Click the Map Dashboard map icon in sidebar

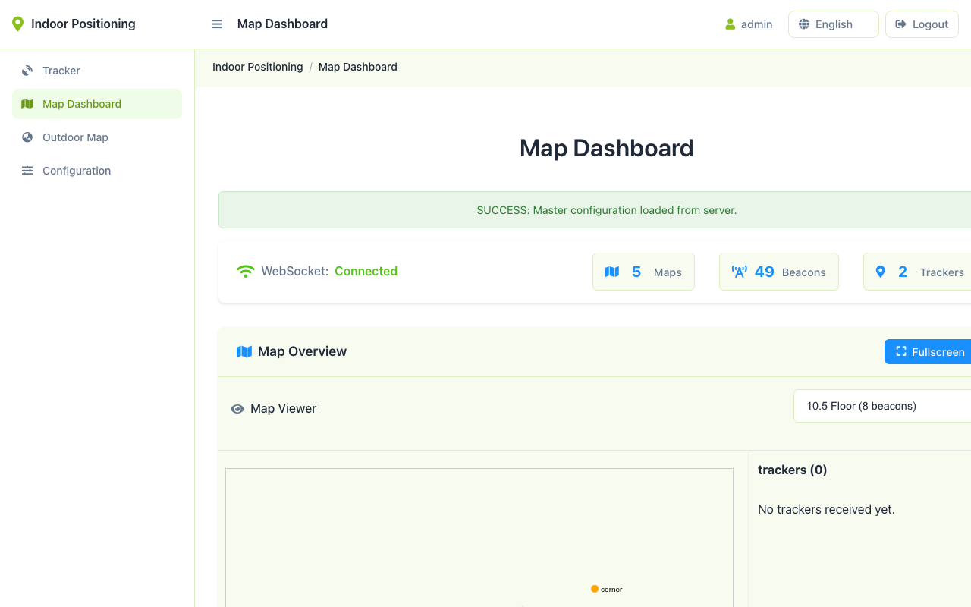[x=27, y=104]
